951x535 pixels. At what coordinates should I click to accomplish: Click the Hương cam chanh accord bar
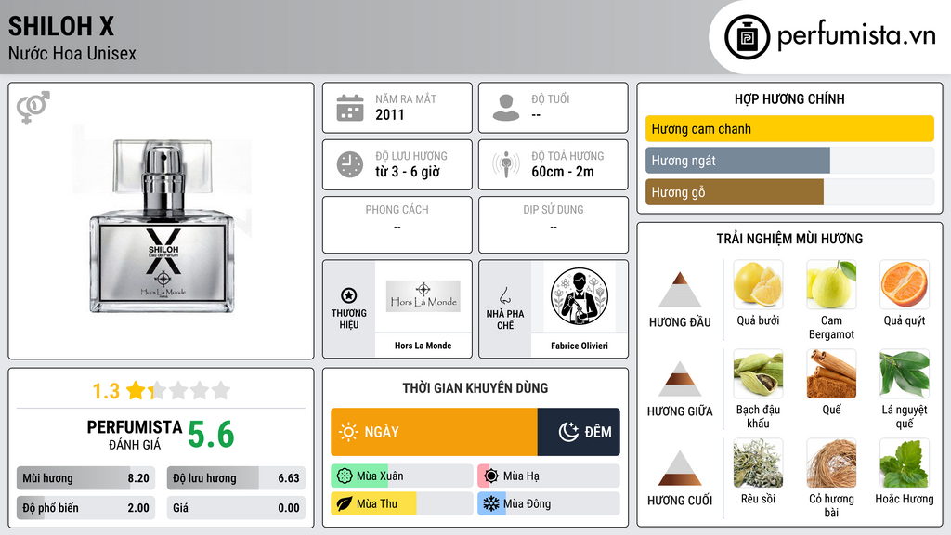[x=789, y=128]
